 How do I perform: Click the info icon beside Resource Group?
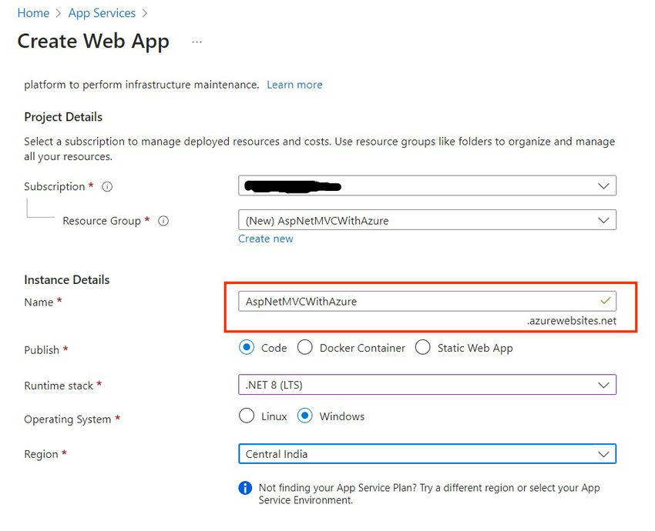point(163,221)
